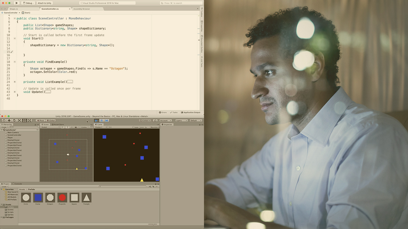Click Unity's Step frame button
Image resolution: width=408 pixels, height=229 pixels.
point(107,121)
